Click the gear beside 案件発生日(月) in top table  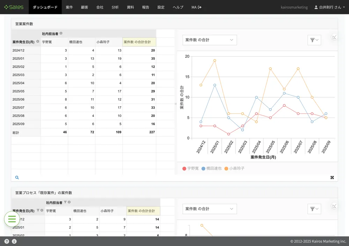[38, 42]
